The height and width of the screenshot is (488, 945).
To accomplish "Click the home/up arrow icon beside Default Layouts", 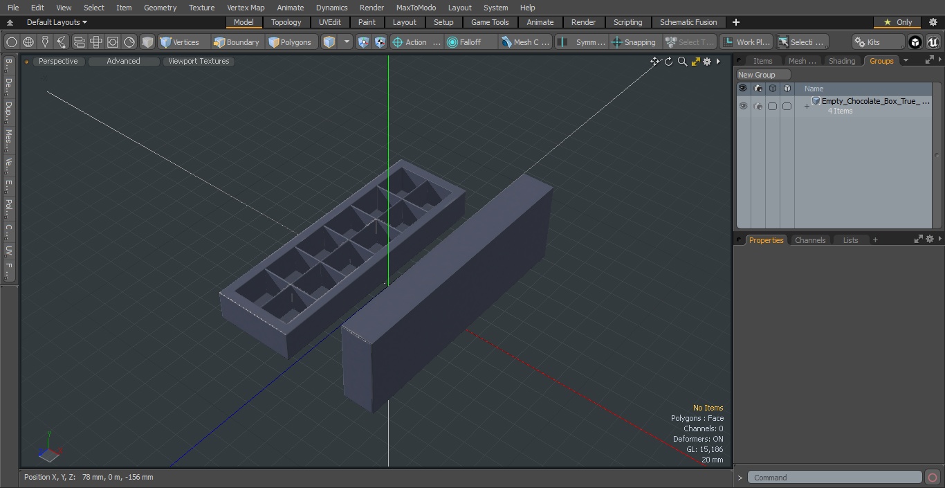I will pos(10,22).
